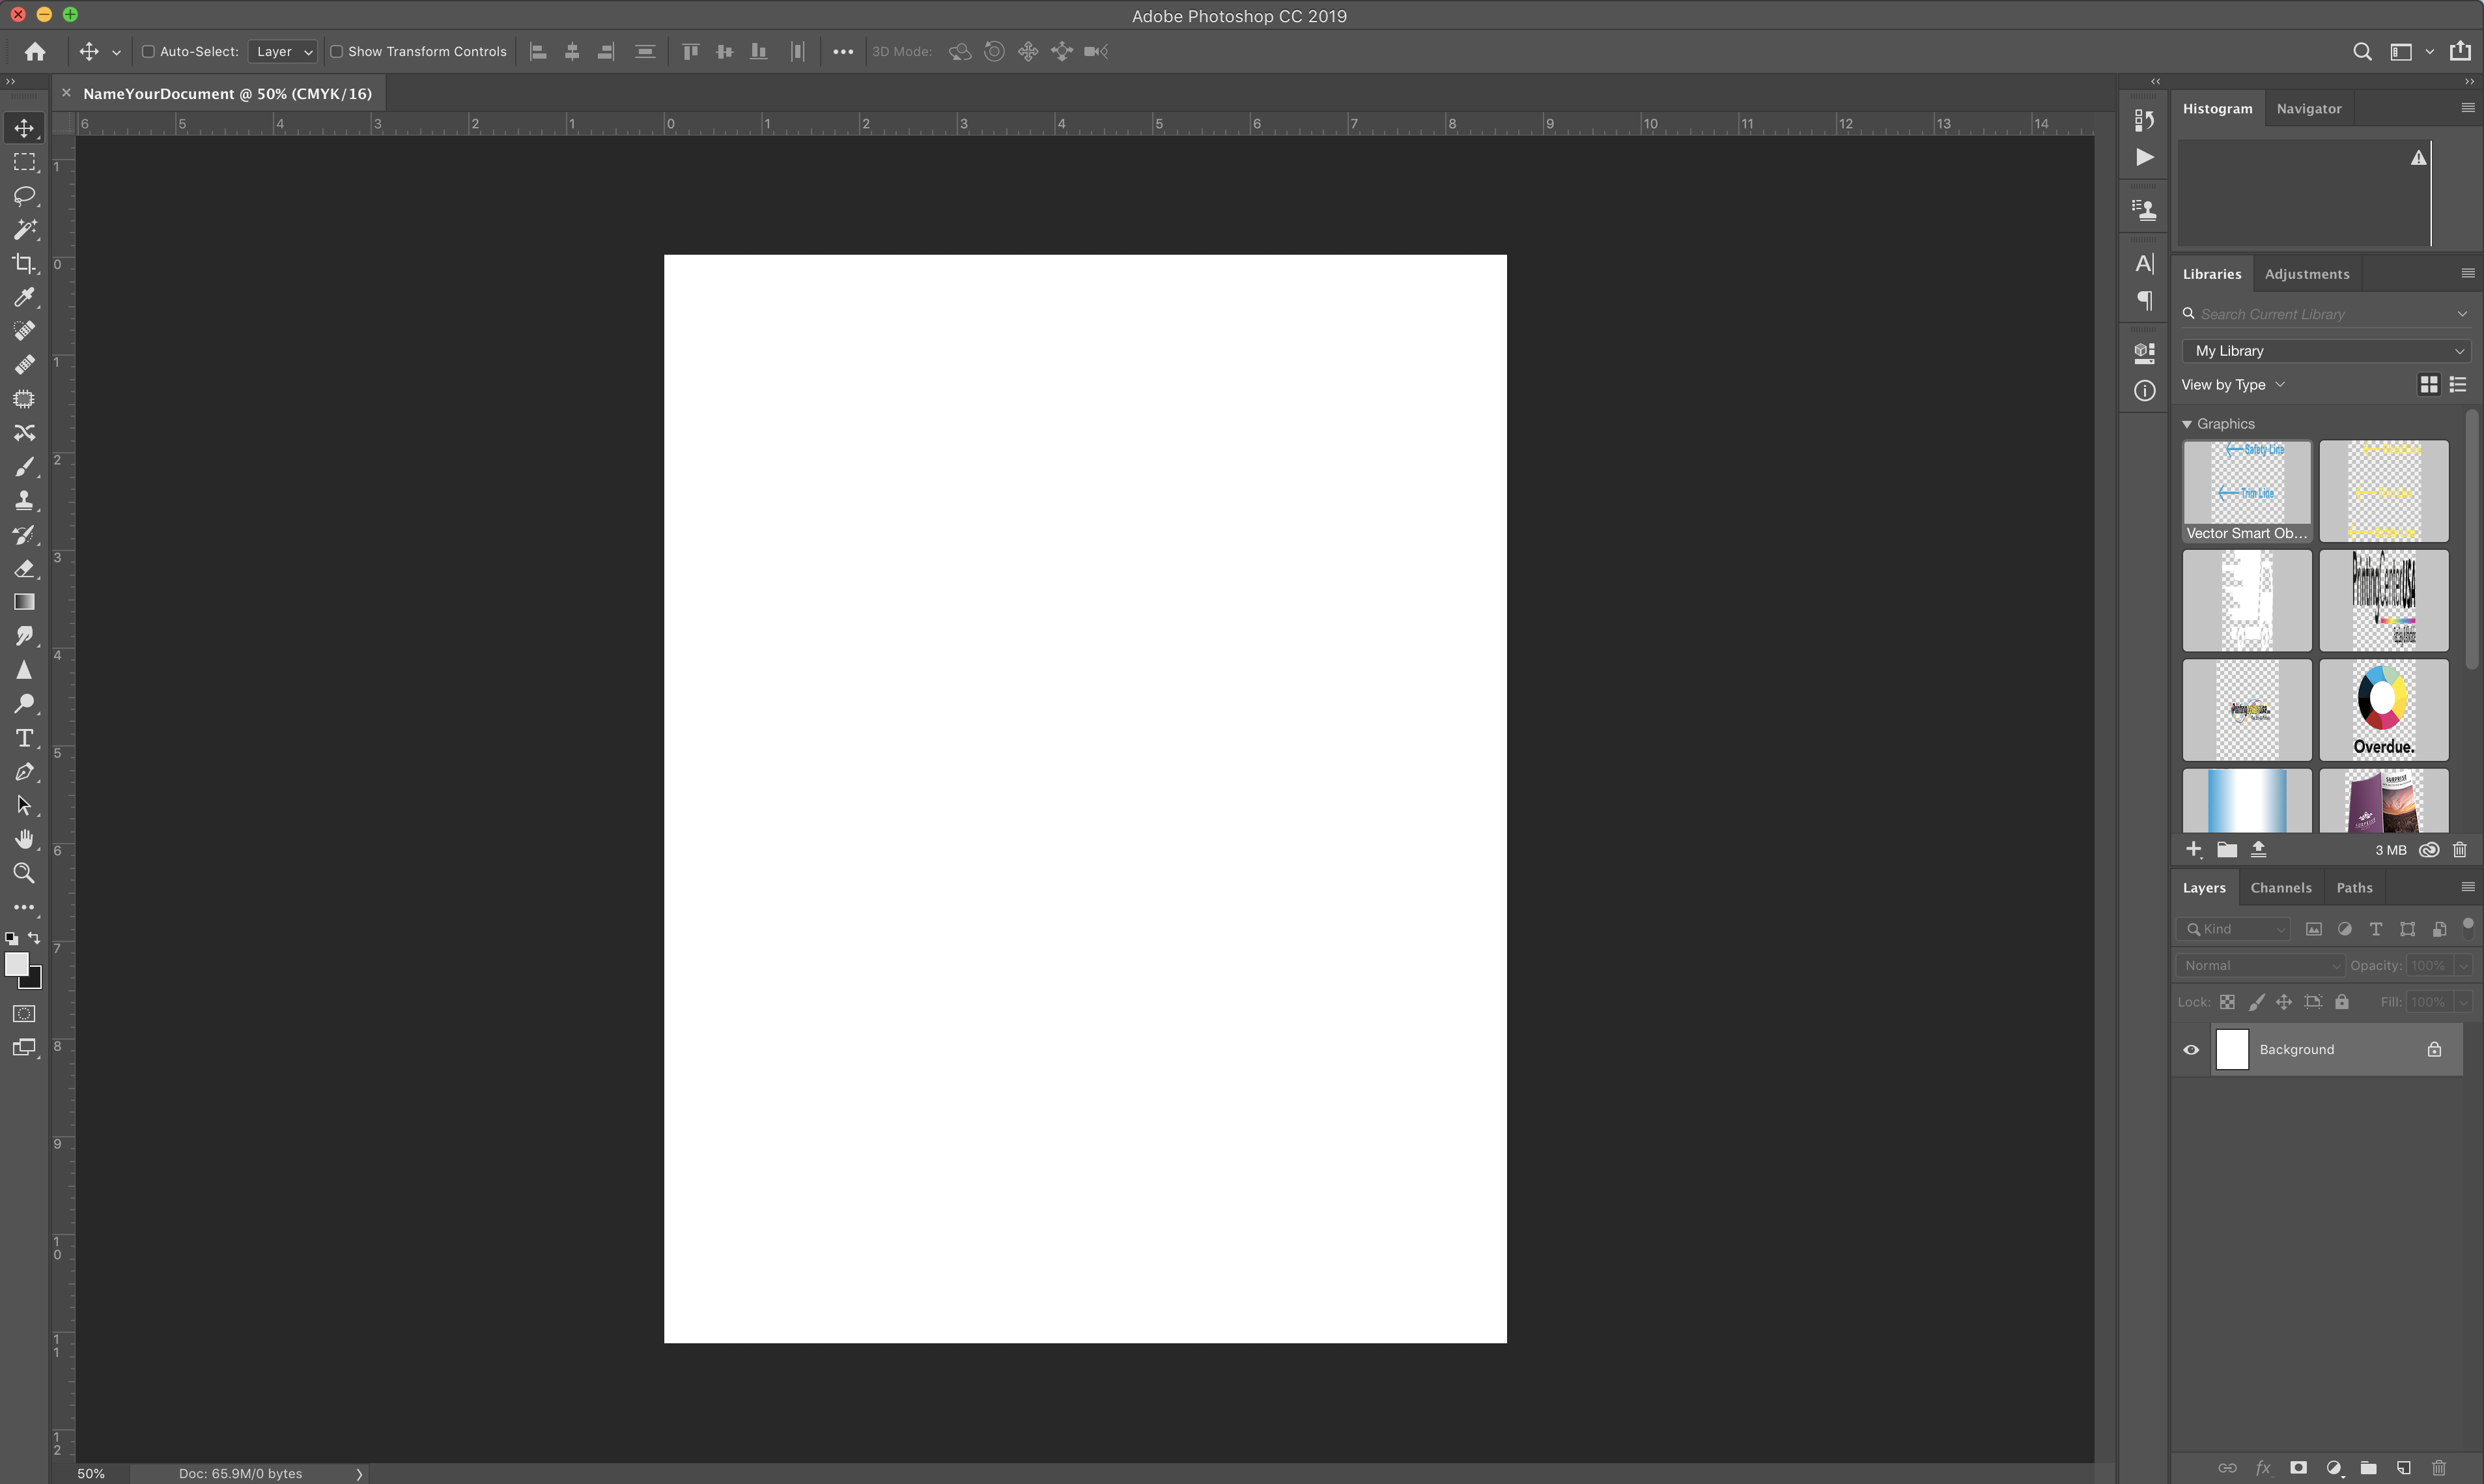This screenshot has width=2484, height=1484.
Task: Switch to the Navigator tab
Action: pyautogui.click(x=2308, y=108)
